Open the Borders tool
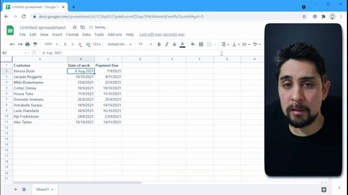The height and width of the screenshot is (195, 348). [x=201, y=44]
